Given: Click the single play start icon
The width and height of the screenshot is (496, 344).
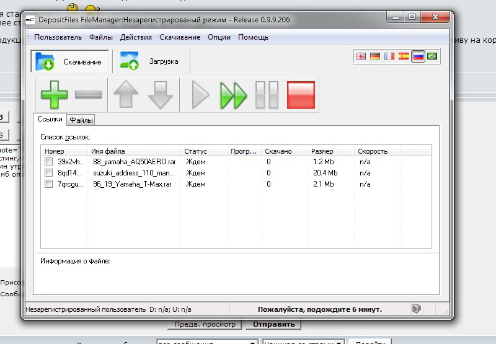Looking at the screenshot, I should click(200, 95).
